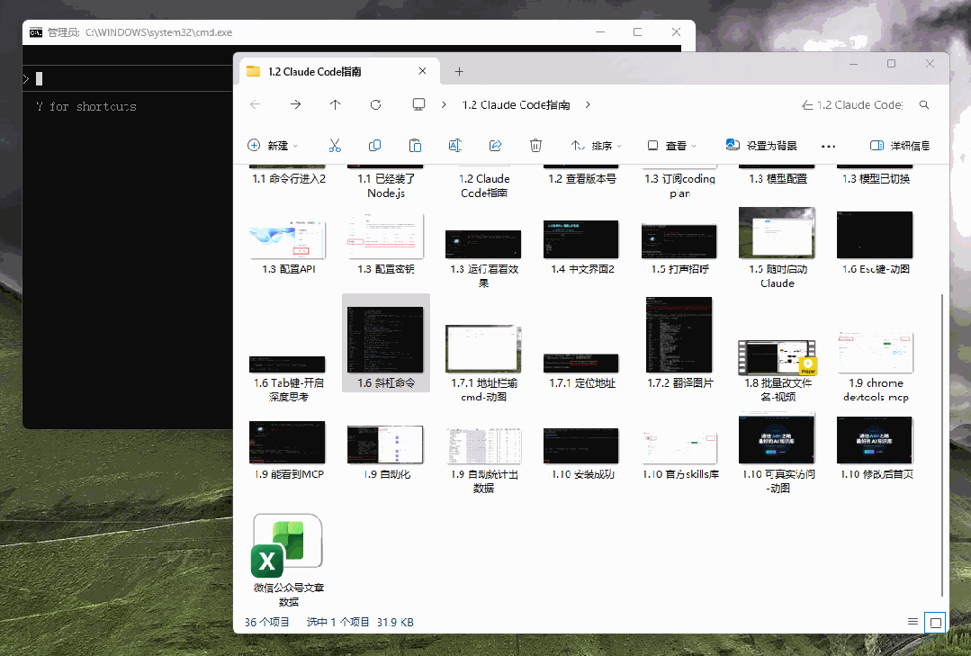Image resolution: width=971 pixels, height=656 pixels.
Task: Click the Cut scissors icon in the toolbar
Action: tap(335, 146)
